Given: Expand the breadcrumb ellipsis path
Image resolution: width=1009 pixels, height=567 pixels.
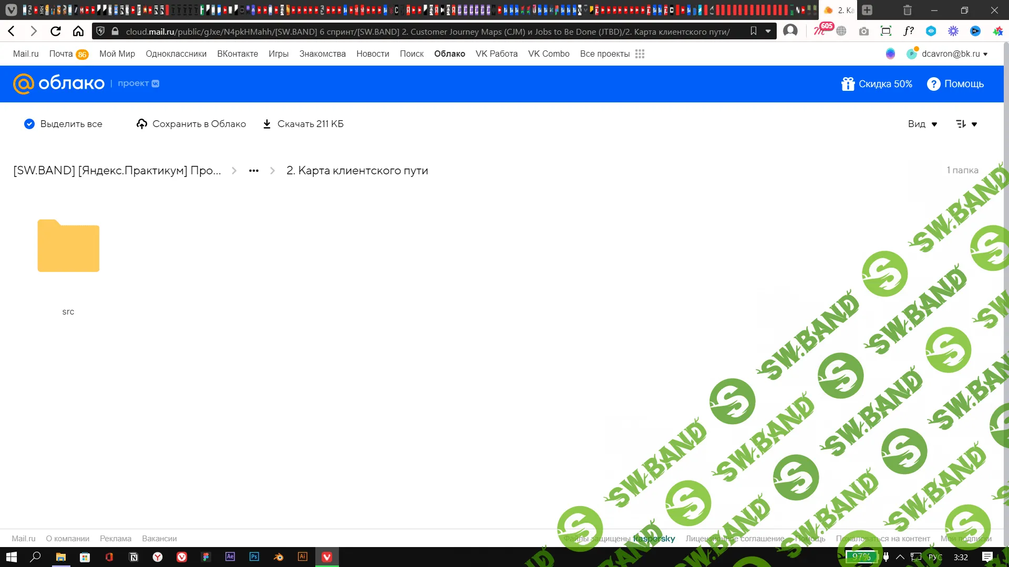Looking at the screenshot, I should click(x=254, y=171).
